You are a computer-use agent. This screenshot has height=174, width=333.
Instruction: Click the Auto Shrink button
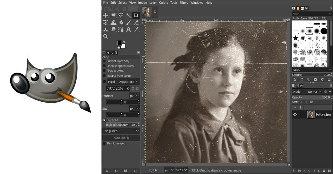click(x=121, y=138)
